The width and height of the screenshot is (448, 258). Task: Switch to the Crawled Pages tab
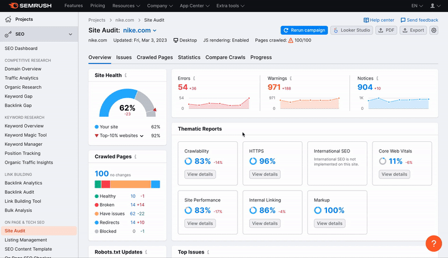click(155, 58)
